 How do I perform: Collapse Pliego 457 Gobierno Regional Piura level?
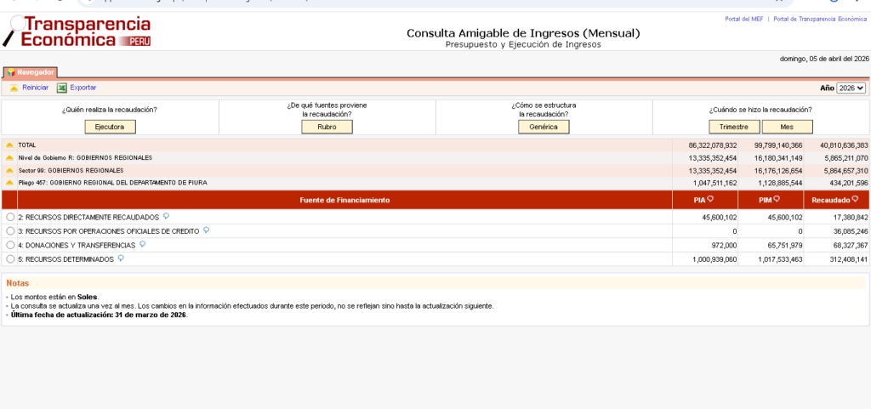[9, 183]
